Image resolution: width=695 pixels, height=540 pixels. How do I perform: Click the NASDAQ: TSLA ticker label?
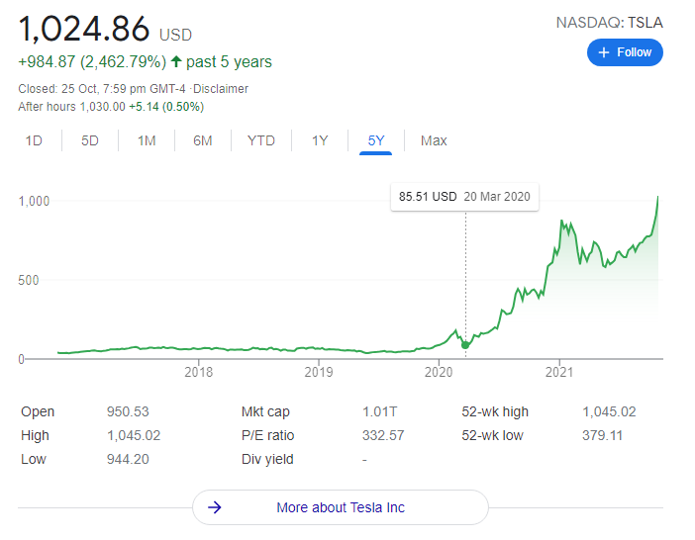(610, 23)
